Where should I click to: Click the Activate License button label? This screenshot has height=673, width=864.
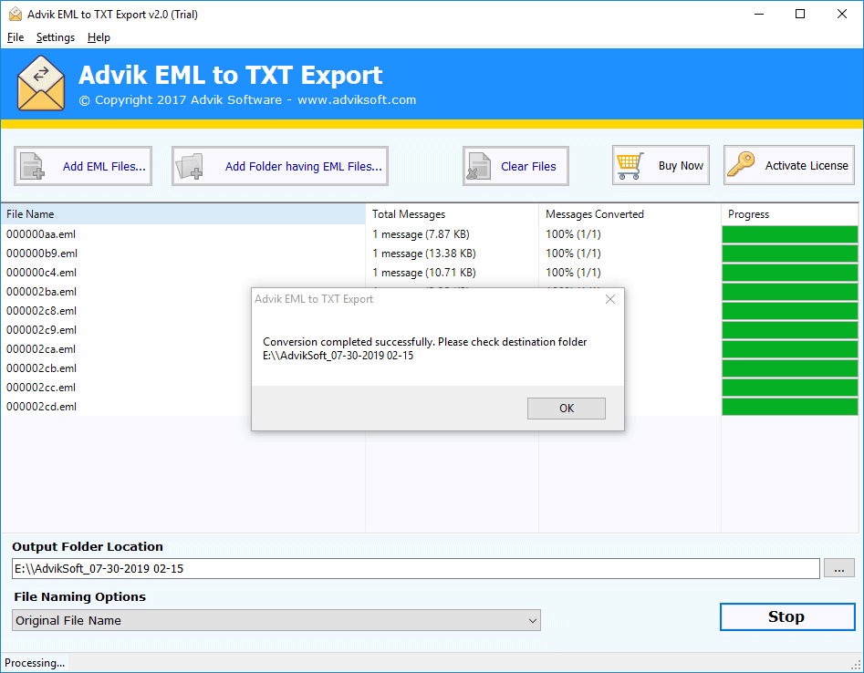pos(807,166)
